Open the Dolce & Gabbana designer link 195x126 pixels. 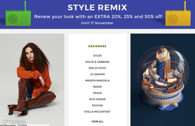point(97,62)
